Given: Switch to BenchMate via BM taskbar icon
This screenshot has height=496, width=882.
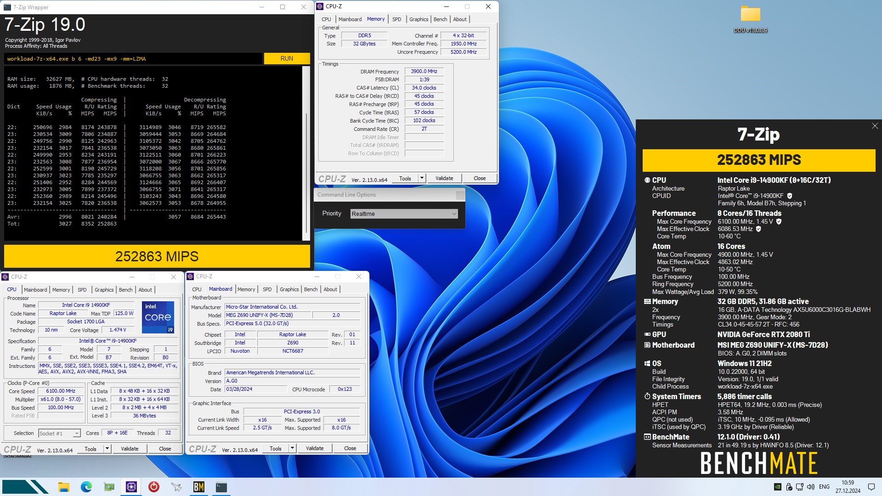Looking at the screenshot, I should click(x=199, y=487).
